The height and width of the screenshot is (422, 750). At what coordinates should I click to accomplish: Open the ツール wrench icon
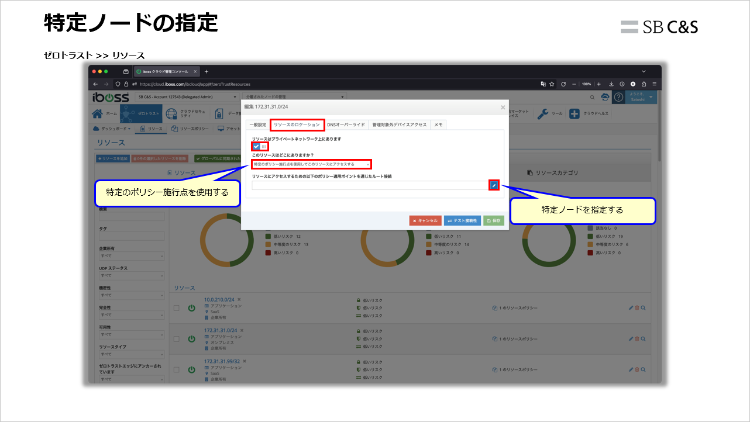point(542,113)
